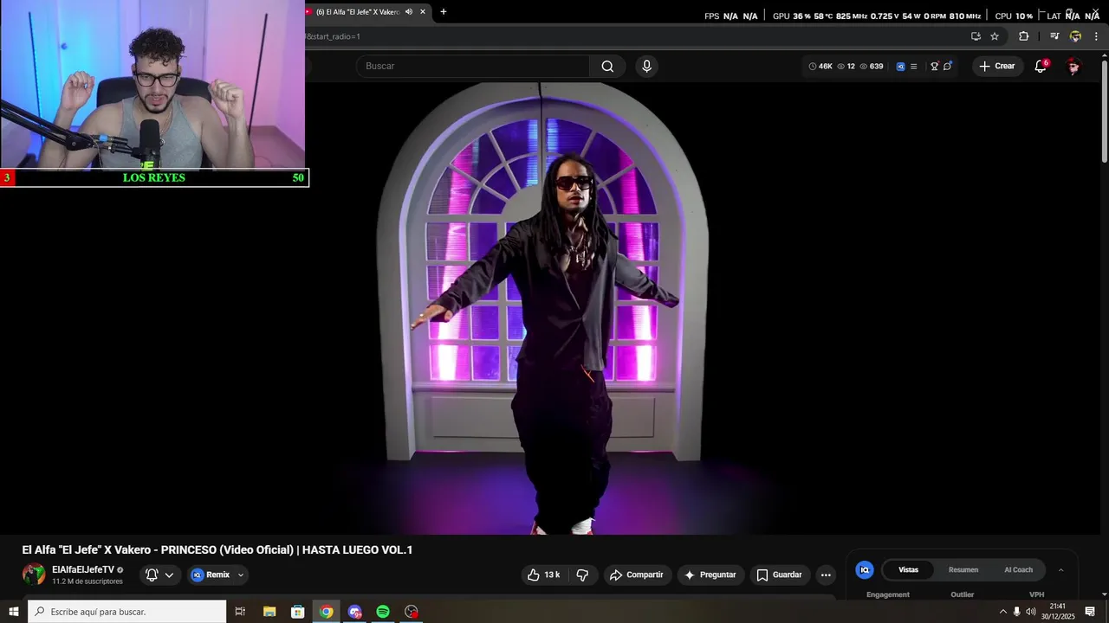1109x623 pixels.
Task: Switch to the Vistas tab in vidIQ panel
Action: click(908, 570)
